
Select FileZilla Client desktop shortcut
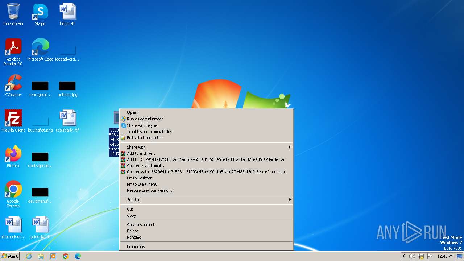coord(13,121)
